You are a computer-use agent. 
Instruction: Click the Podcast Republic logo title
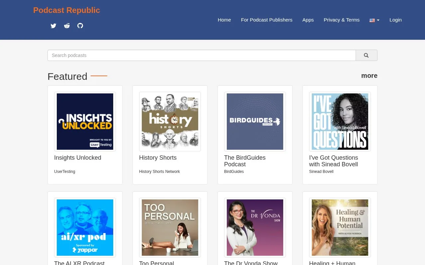[x=66, y=10]
